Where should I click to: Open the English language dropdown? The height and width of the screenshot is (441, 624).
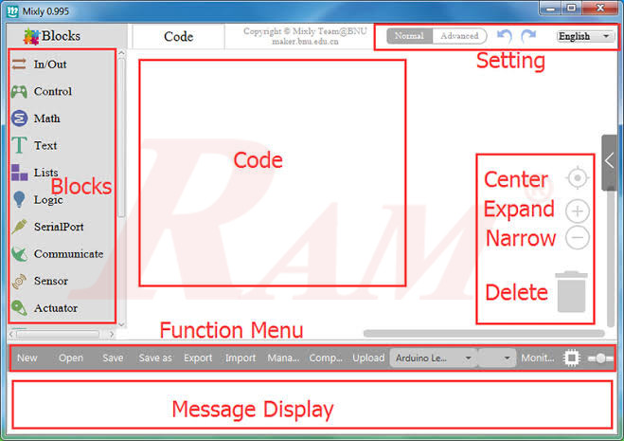(583, 36)
